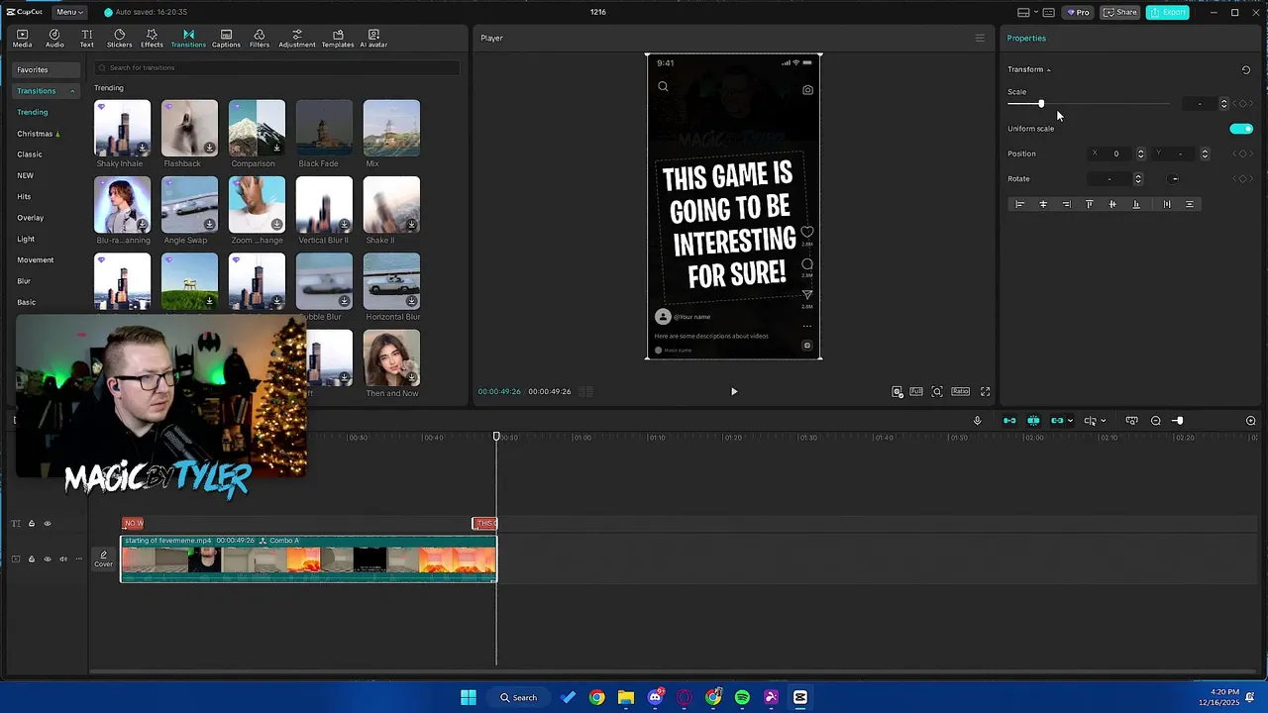
Task: Toggle main track magnet
Action: click(x=1009, y=421)
